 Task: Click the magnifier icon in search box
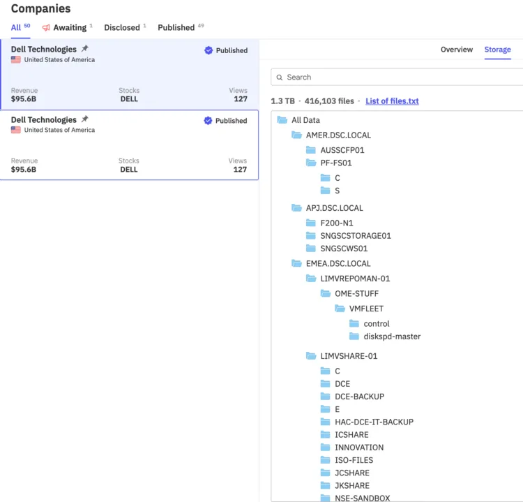coord(280,77)
